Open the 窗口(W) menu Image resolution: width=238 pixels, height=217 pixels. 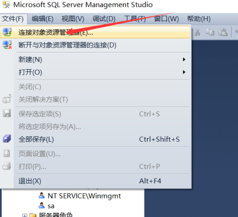pos(166,19)
